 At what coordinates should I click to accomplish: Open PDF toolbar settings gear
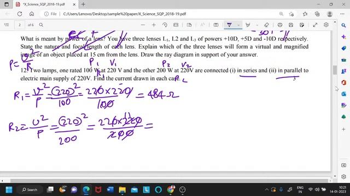click(x=326, y=25)
